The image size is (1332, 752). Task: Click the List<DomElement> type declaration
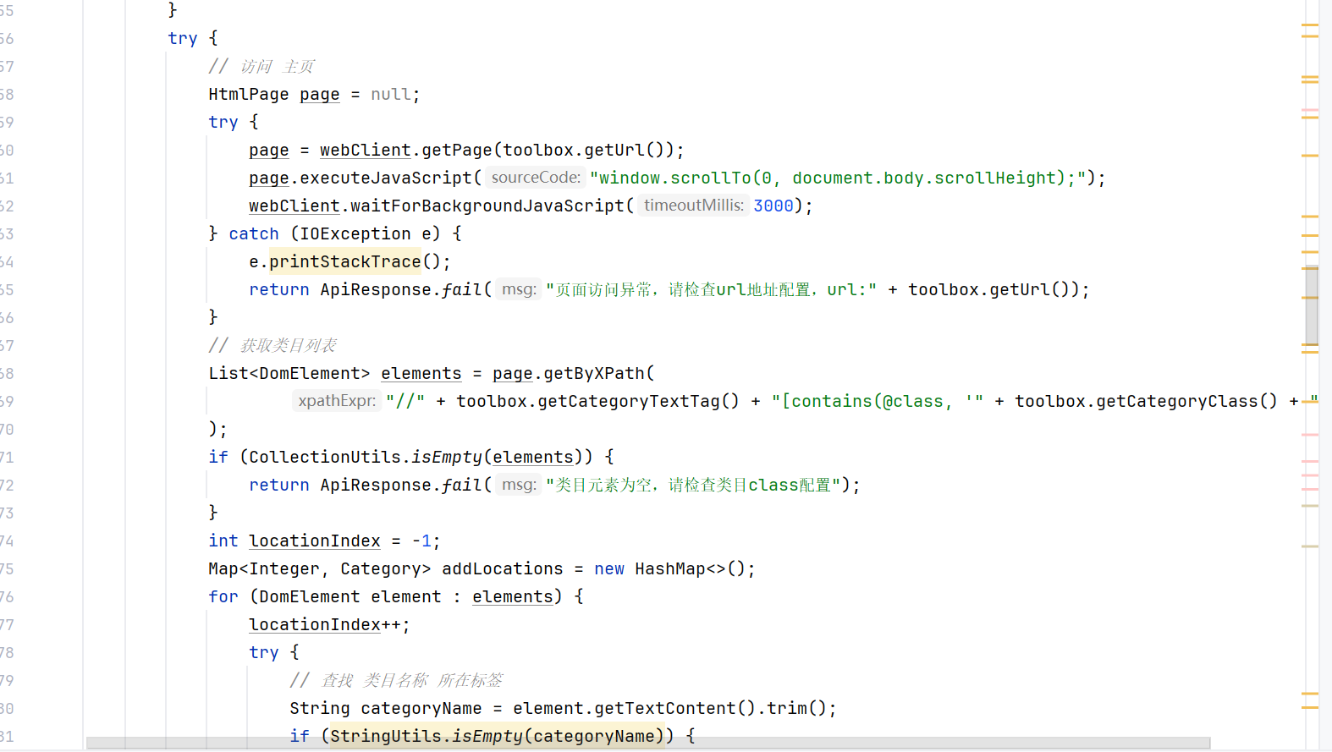click(289, 373)
